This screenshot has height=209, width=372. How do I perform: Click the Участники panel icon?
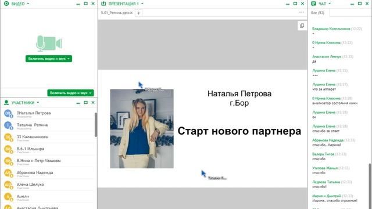coord(6,102)
